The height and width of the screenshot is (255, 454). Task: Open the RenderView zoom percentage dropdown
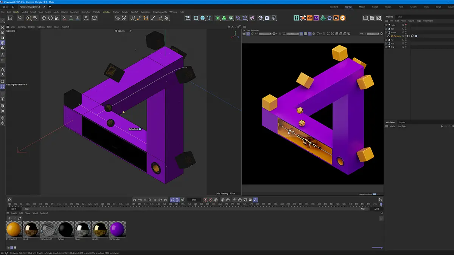[x=362, y=34]
